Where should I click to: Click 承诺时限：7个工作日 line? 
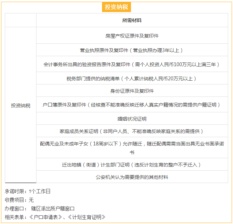(28, 191)
